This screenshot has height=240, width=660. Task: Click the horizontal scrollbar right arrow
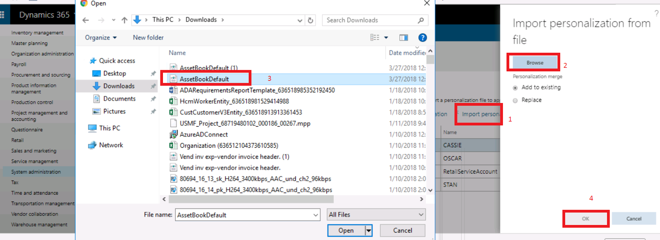[422, 199]
